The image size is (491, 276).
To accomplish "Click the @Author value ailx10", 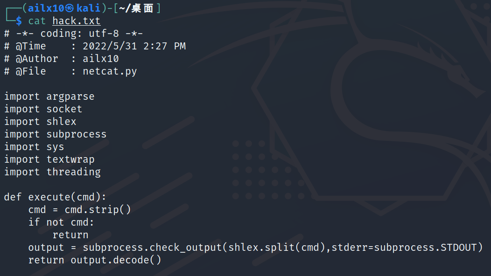I will point(101,59).
